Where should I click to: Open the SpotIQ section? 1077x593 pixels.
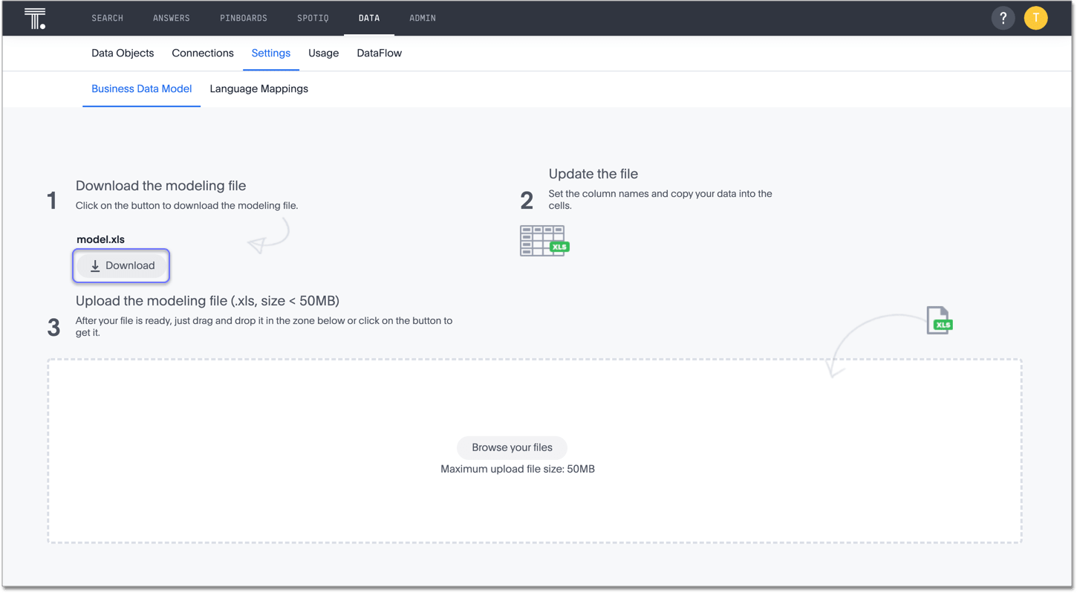[x=313, y=19]
